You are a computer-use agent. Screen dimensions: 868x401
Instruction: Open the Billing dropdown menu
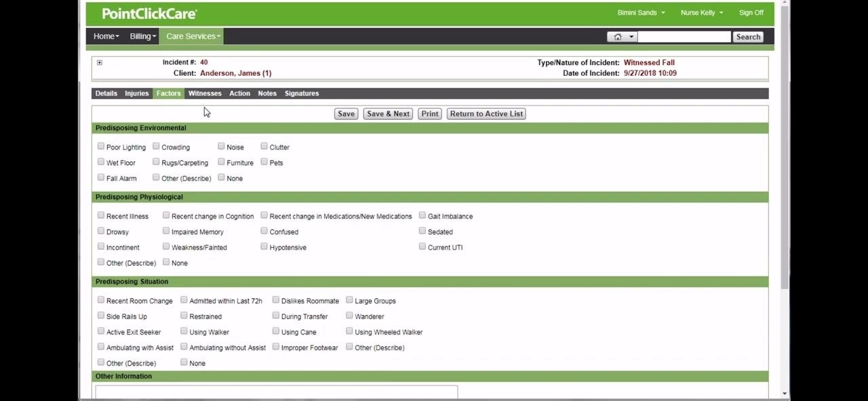[142, 37]
